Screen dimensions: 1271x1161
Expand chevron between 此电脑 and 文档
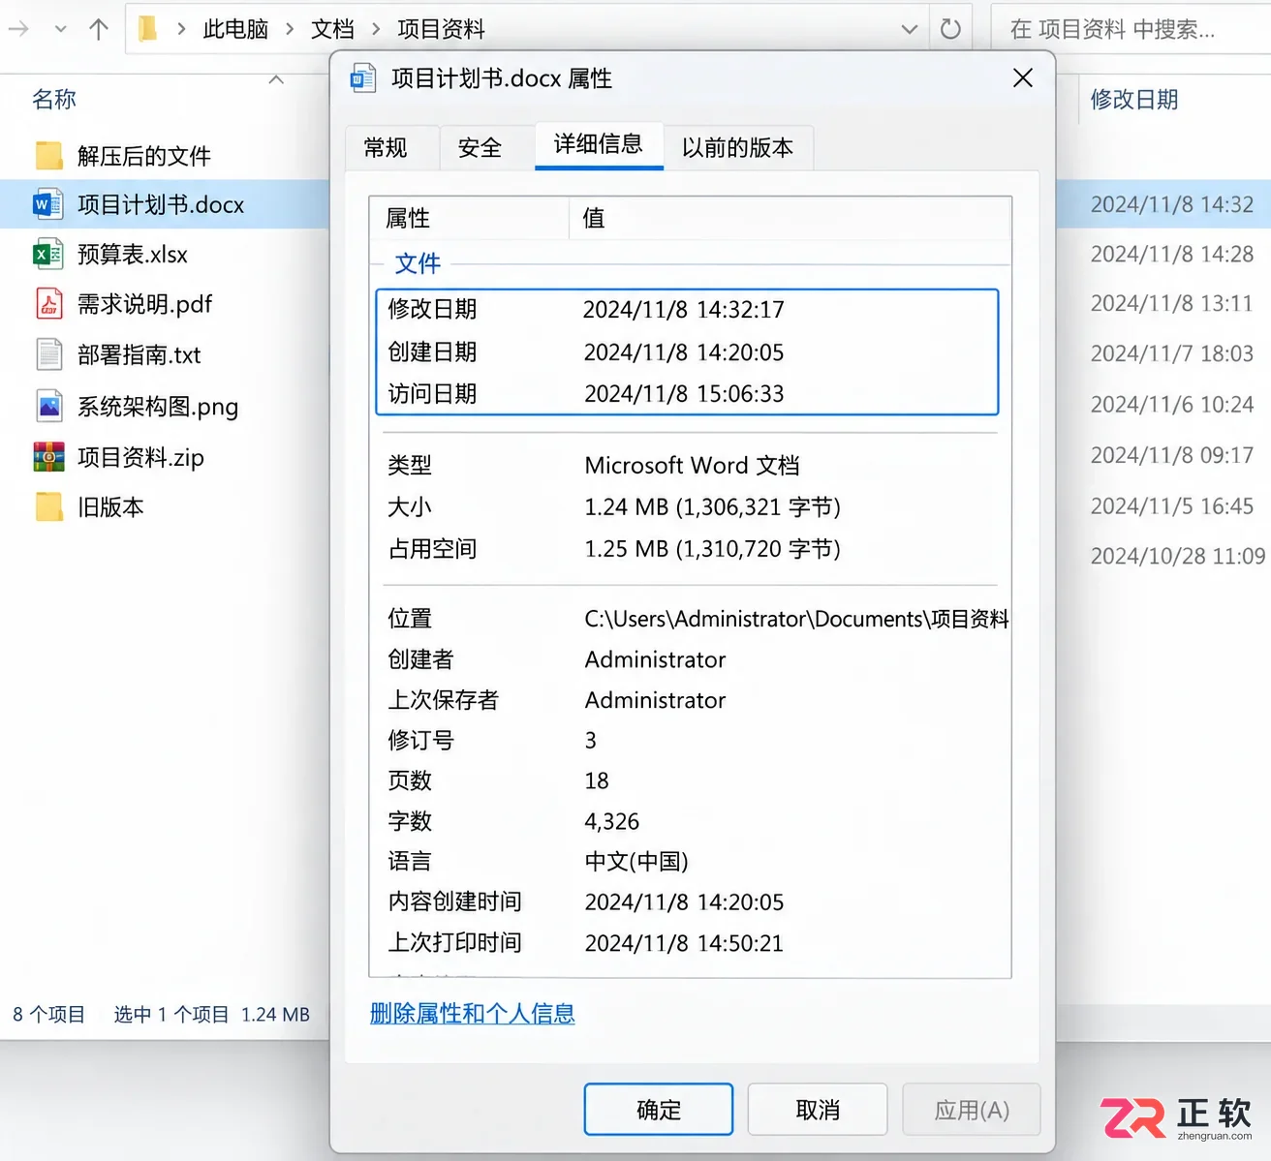(x=290, y=29)
